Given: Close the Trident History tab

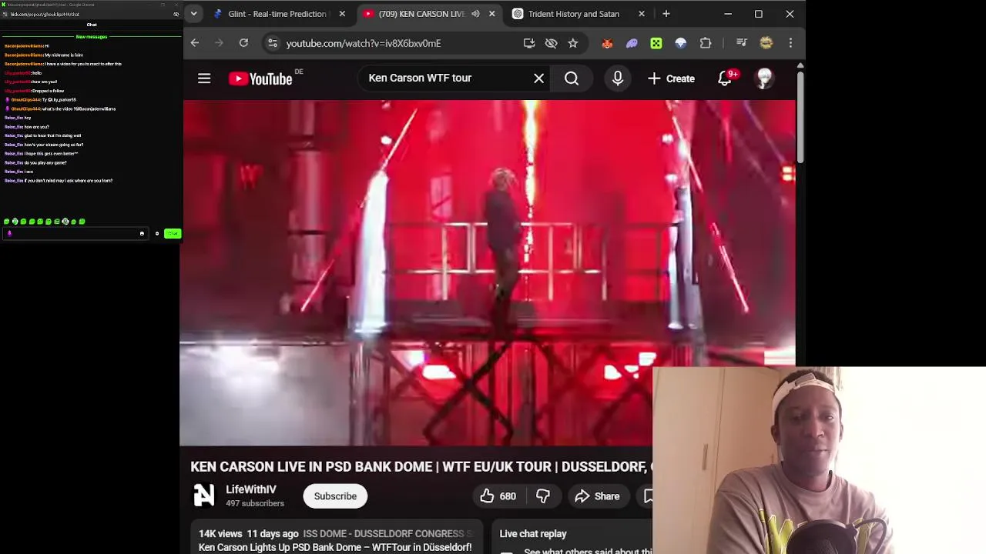Looking at the screenshot, I should click(x=642, y=14).
